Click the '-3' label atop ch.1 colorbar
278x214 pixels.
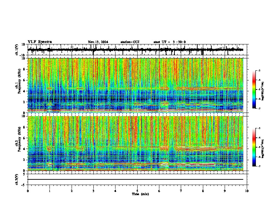(259, 70)
